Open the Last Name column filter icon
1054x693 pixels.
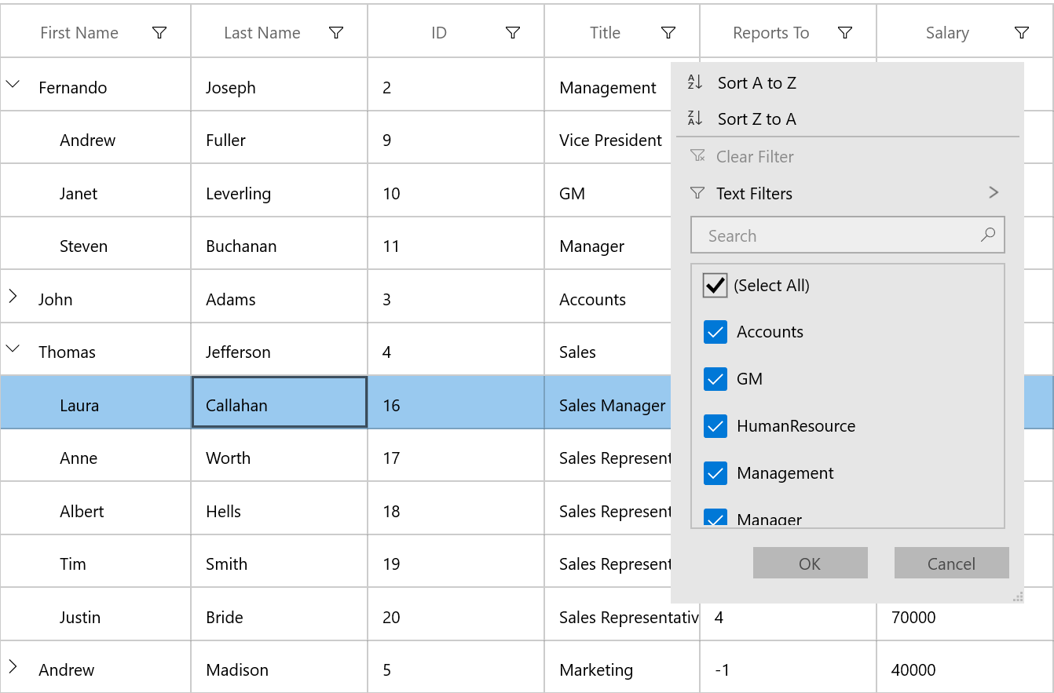pos(336,33)
